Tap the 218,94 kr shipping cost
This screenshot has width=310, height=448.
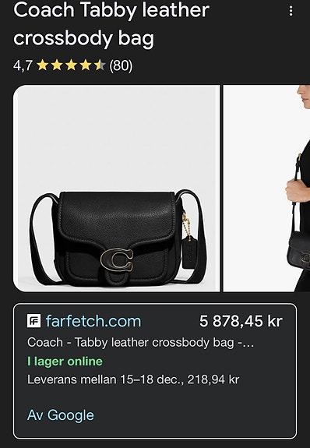(213, 379)
